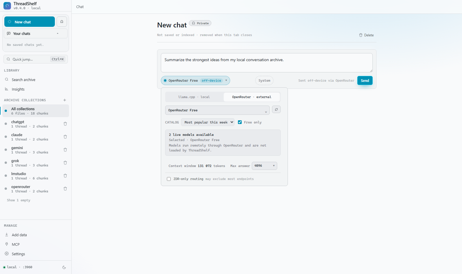Click the ThreadShelf logo icon
Image resolution: width=462 pixels, height=274 pixels.
[7, 6]
